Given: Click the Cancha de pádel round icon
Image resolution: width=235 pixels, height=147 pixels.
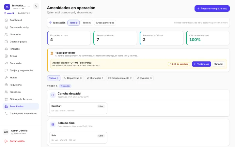Looking at the screenshot, I should pyautogui.click(x=53, y=95).
